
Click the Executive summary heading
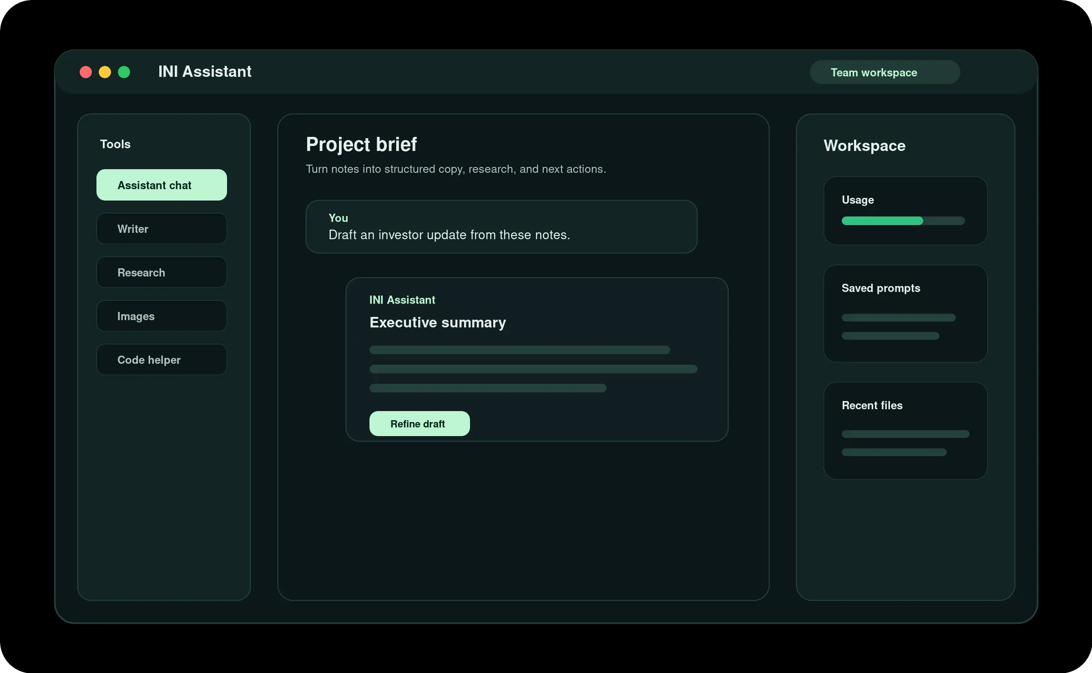tap(438, 322)
